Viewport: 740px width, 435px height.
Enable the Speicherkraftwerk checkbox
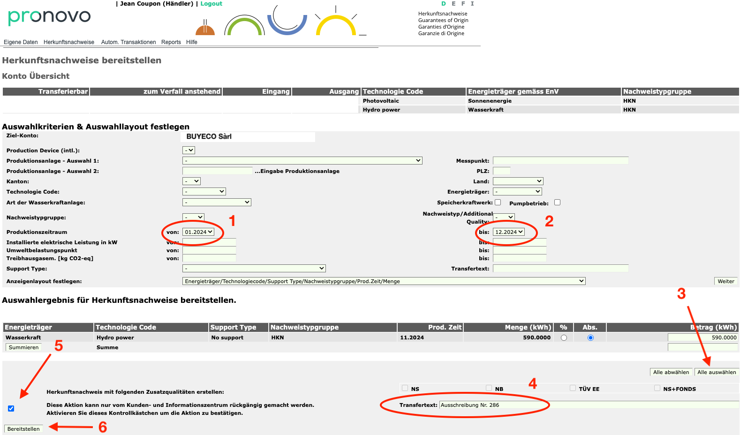498,202
